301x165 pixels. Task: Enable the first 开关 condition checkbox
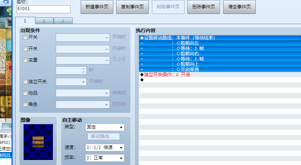[25, 37]
